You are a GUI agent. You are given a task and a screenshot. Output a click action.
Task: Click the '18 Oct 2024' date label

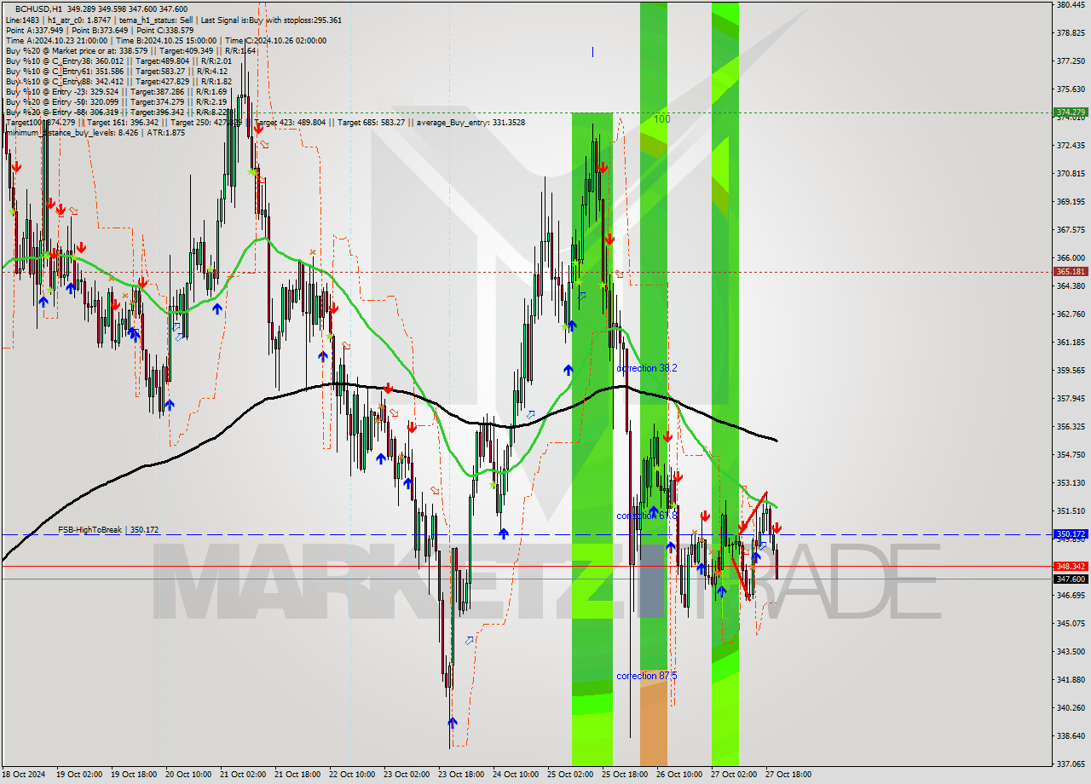tap(24, 775)
